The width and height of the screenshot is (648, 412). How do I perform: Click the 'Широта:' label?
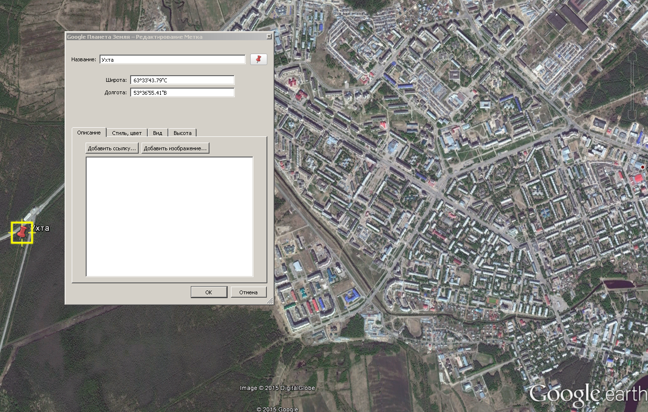[x=116, y=80]
